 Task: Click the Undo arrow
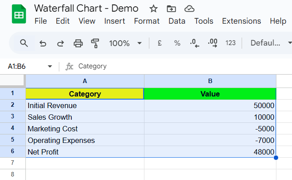(x=43, y=43)
